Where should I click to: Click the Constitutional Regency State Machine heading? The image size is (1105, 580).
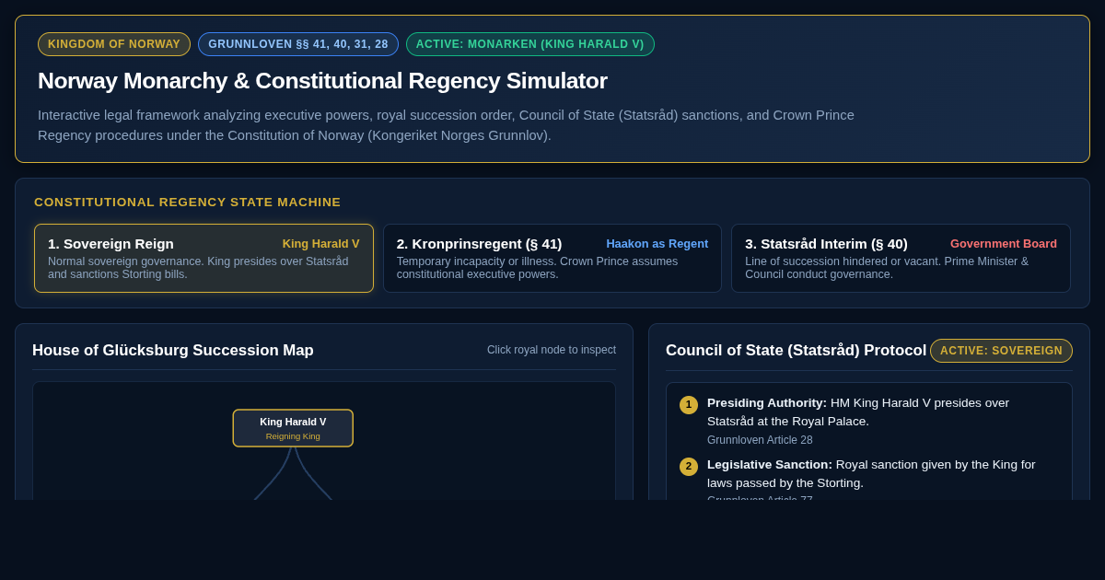[188, 203]
